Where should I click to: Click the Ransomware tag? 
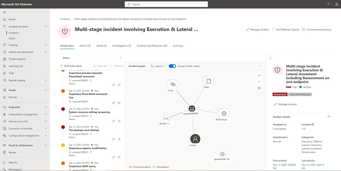[280, 95]
